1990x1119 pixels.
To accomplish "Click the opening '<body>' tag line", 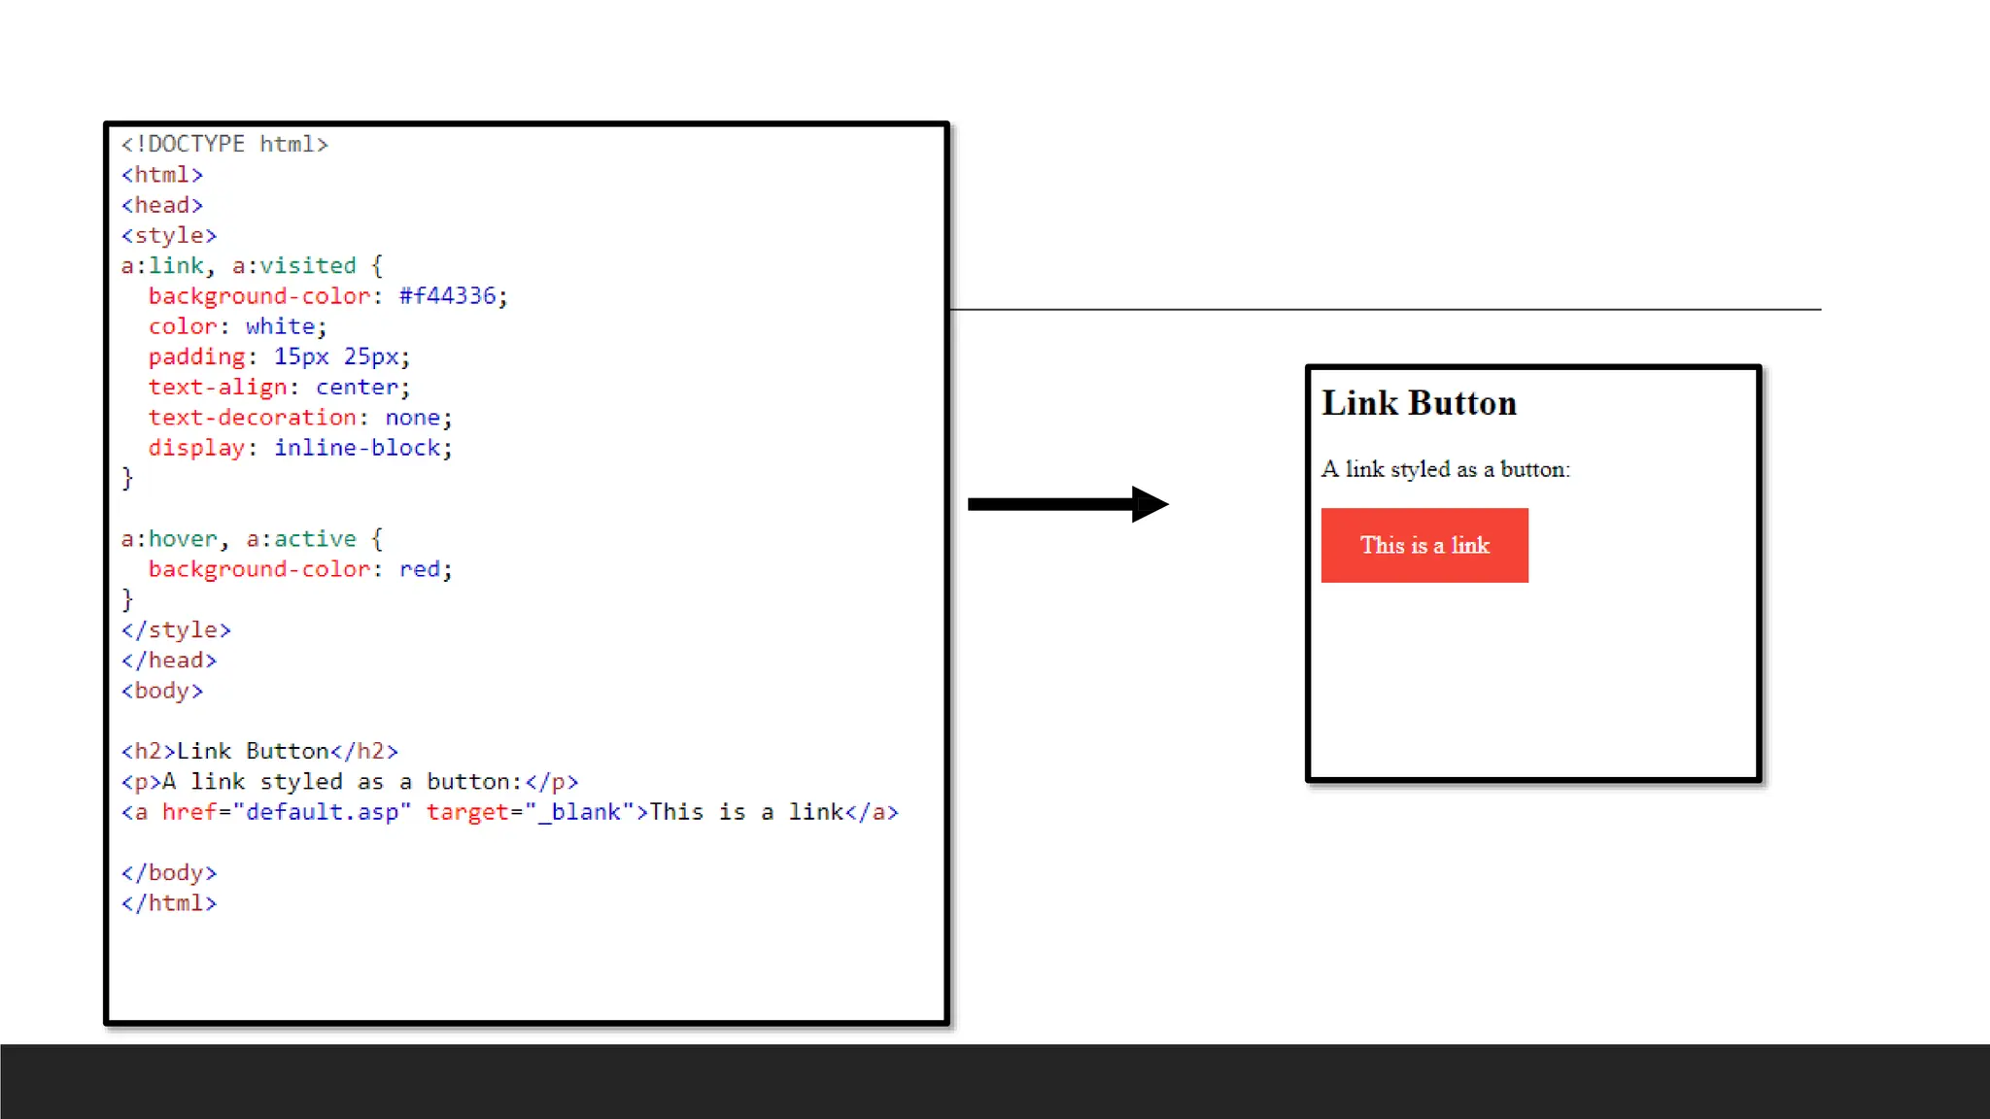I will tap(162, 691).
